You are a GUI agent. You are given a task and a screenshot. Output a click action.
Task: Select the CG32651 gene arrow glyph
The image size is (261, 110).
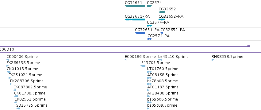(135, 6)
